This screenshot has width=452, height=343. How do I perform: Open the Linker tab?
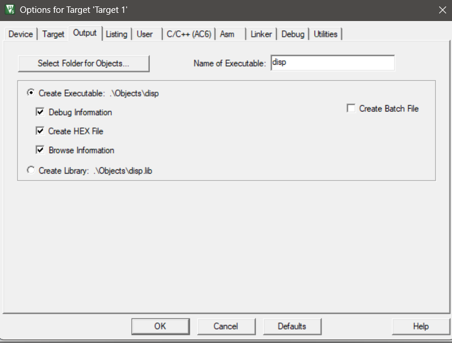pos(261,34)
